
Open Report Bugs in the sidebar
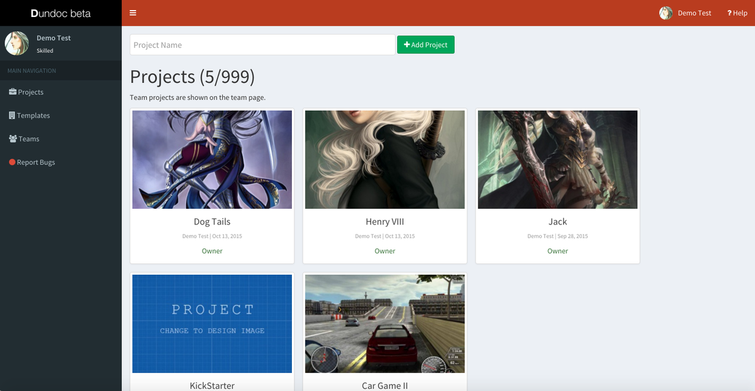tap(60, 162)
